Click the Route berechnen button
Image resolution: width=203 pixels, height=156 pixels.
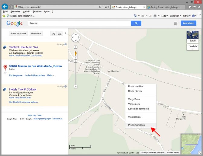pos(18,33)
